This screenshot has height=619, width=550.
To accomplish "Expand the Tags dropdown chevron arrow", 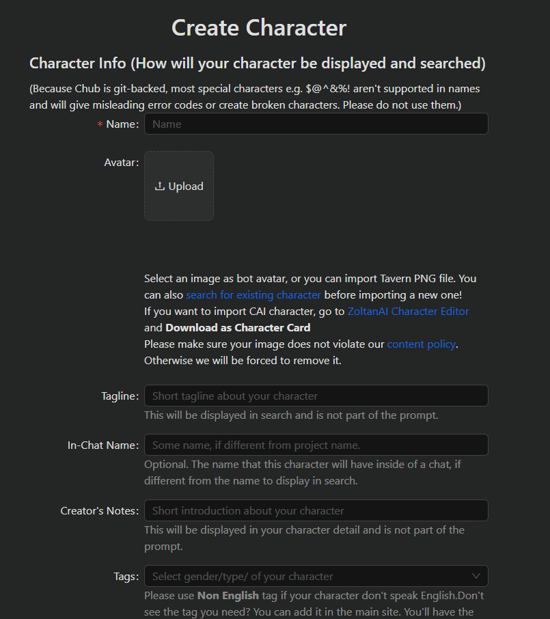I will coord(476,576).
